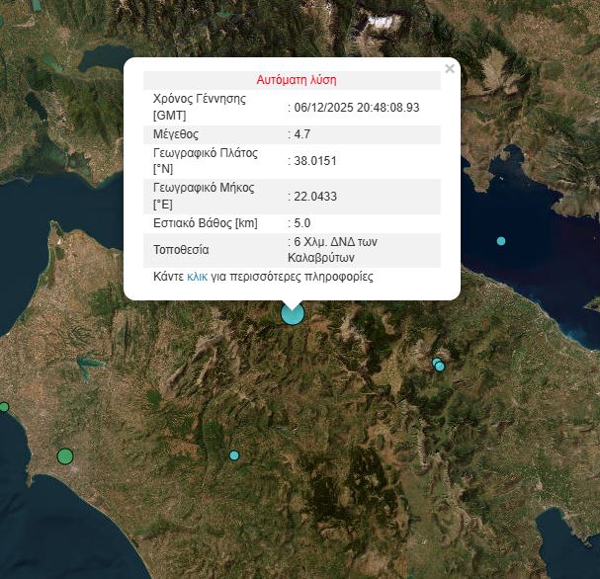Click the large cyan marker beneath the popup

tap(292, 314)
